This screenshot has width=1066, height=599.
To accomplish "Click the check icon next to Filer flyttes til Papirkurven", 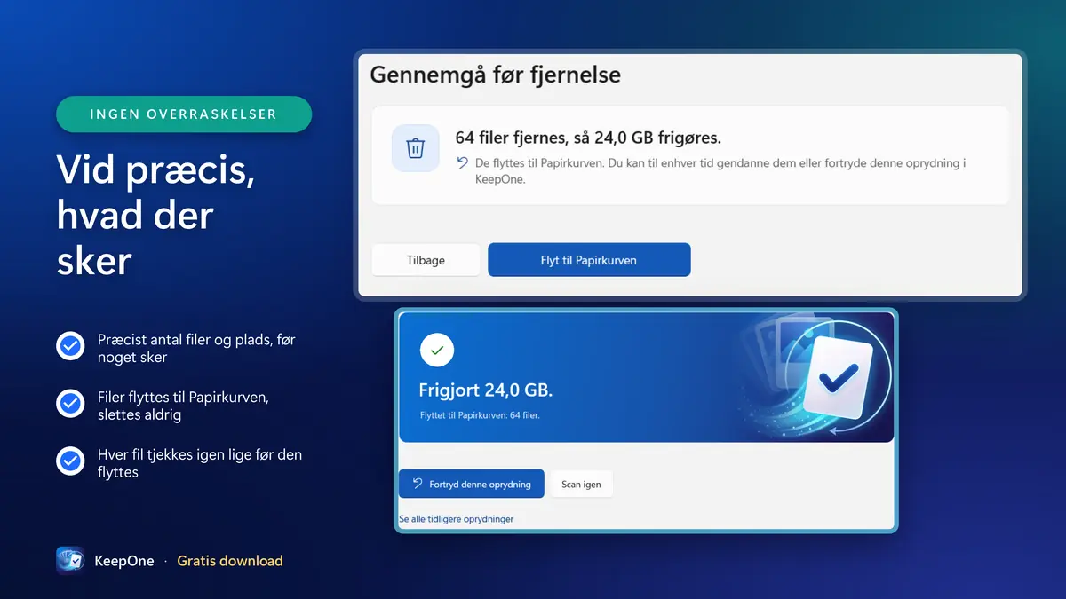I will [70, 404].
